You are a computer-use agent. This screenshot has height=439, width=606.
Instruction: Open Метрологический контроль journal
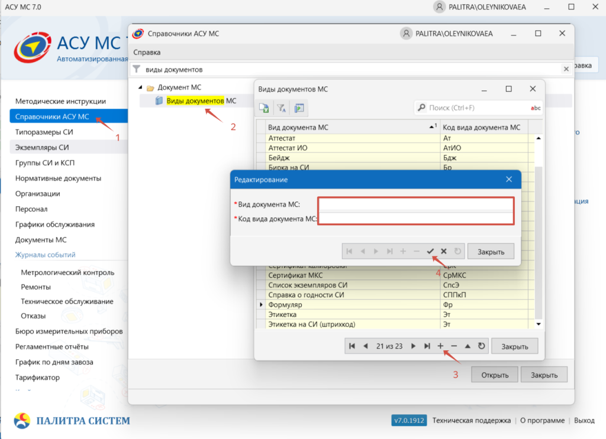(x=67, y=272)
